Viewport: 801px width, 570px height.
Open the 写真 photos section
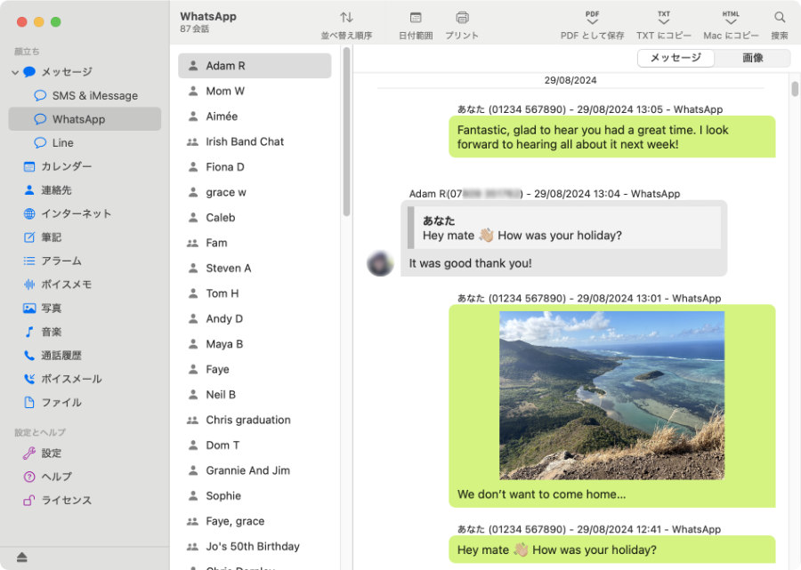point(85,308)
